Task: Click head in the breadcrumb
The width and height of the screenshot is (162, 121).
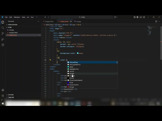Action: click(66, 25)
